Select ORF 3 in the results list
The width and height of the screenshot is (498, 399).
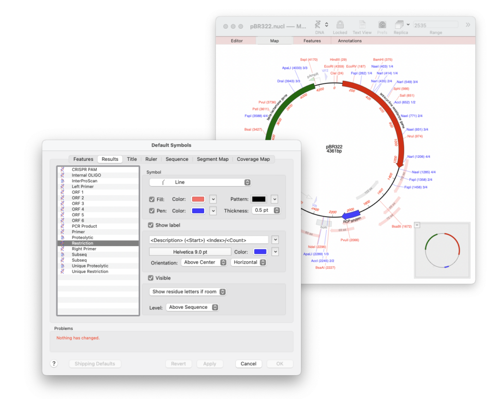click(98, 203)
